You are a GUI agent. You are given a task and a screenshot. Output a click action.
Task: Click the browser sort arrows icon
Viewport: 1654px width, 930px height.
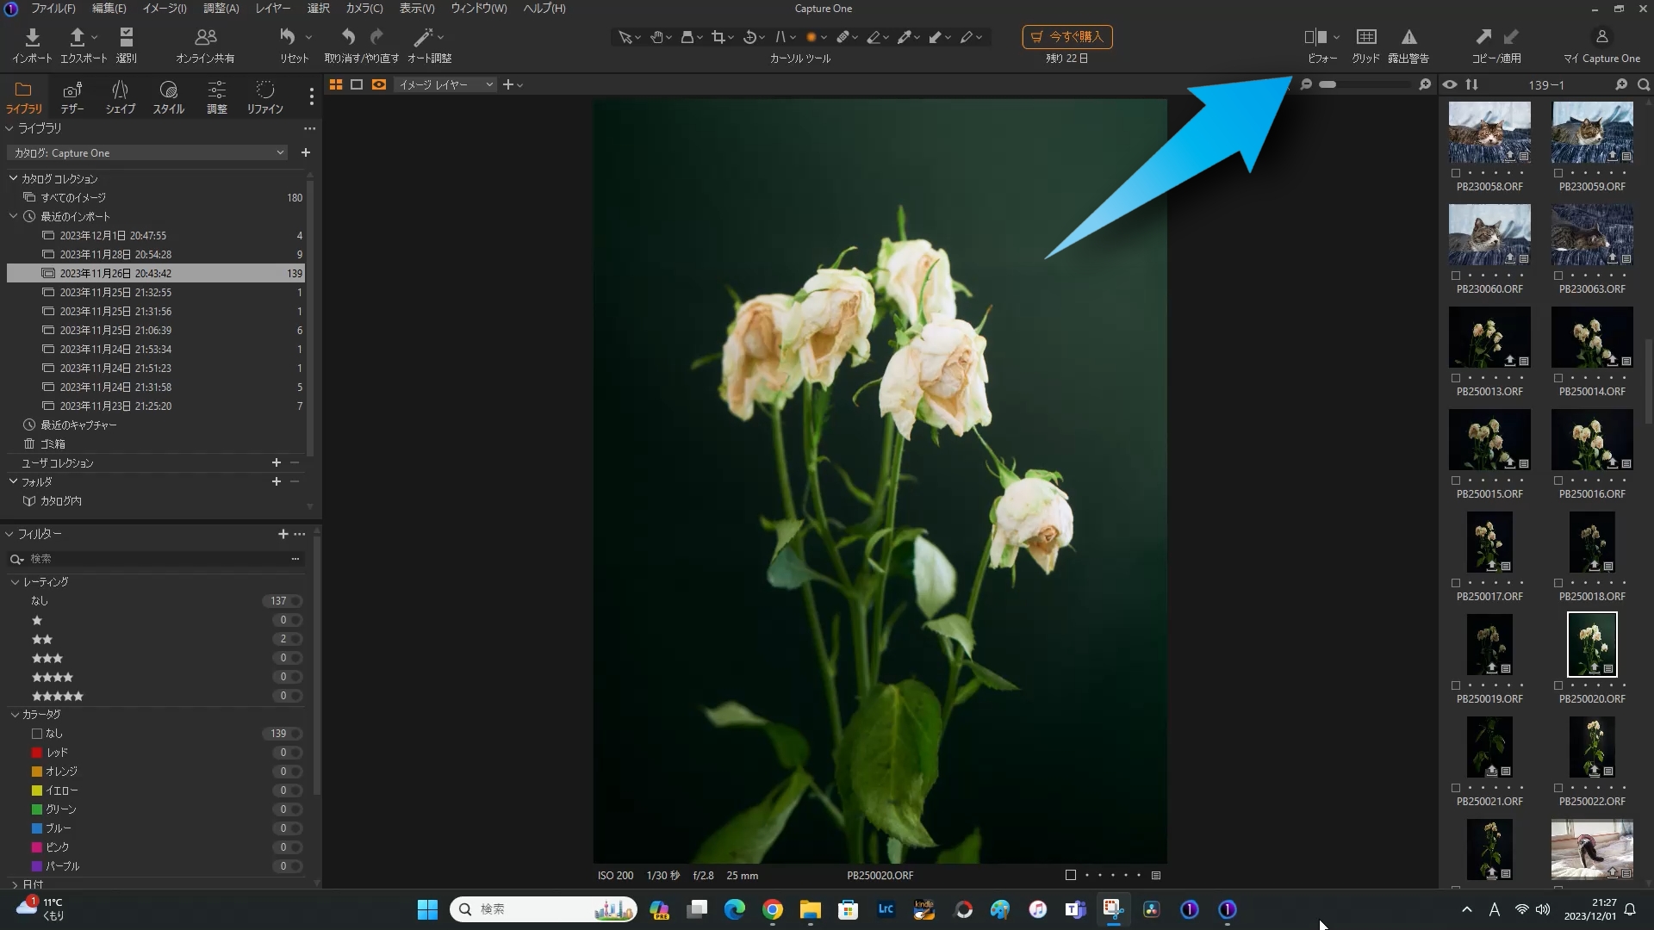(1471, 84)
